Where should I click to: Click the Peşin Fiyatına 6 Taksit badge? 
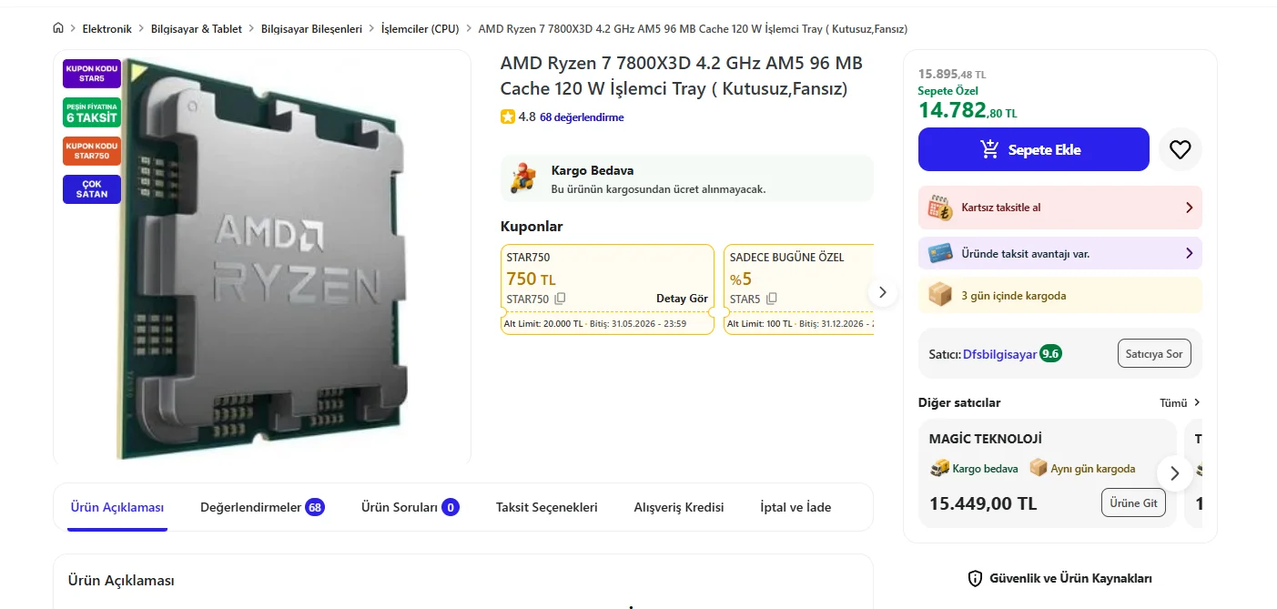[x=92, y=113]
